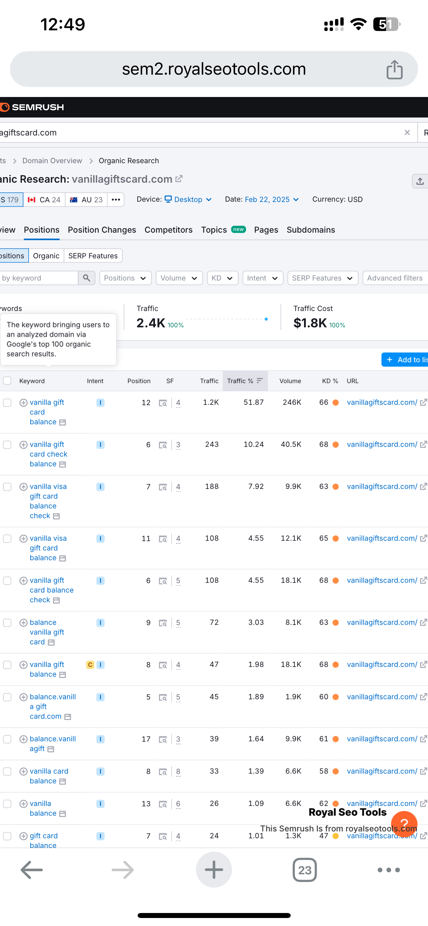Check the row for vanilla gift card balance
The height and width of the screenshot is (926, 428).
coord(7,403)
